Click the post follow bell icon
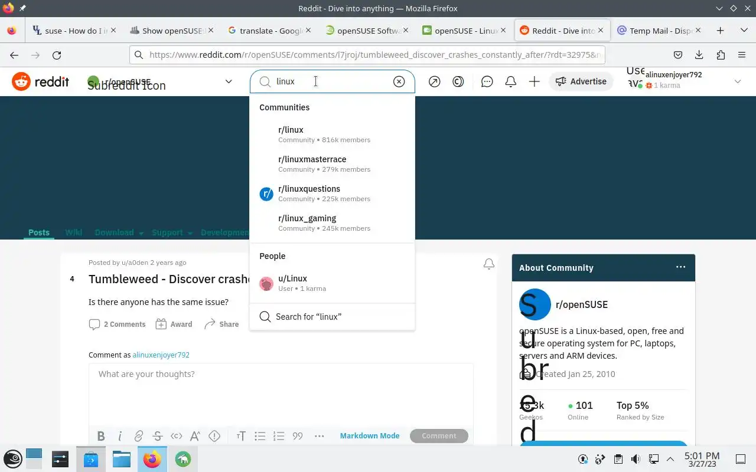 489,264
